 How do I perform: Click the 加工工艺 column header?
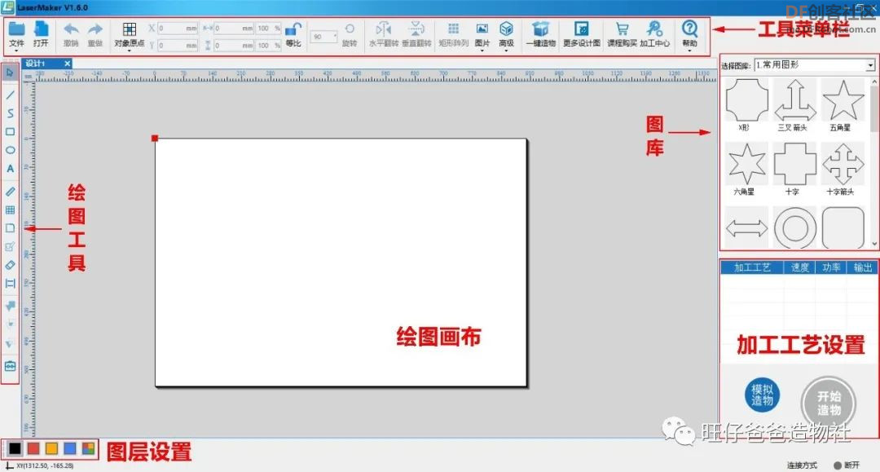coord(752,267)
